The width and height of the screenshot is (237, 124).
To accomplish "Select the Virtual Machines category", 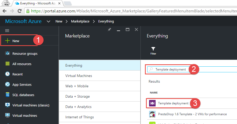I will pyautogui.click(x=79, y=76).
